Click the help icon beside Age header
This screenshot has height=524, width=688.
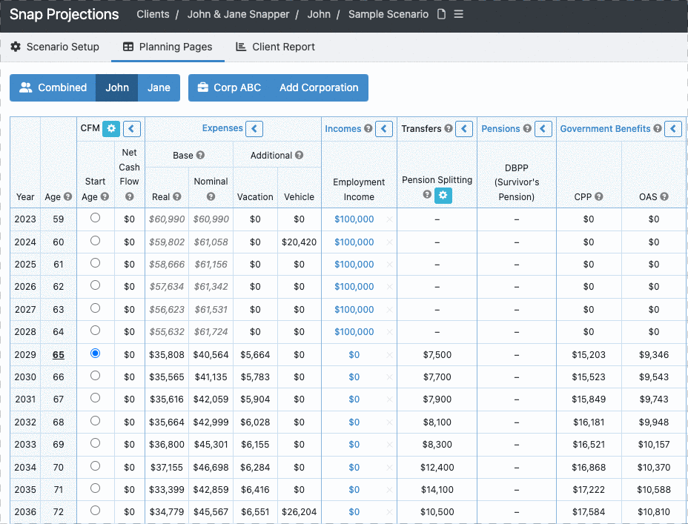pyautogui.click(x=67, y=197)
